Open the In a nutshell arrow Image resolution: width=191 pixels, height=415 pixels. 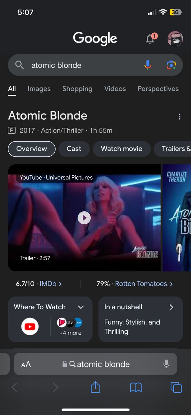(x=172, y=307)
